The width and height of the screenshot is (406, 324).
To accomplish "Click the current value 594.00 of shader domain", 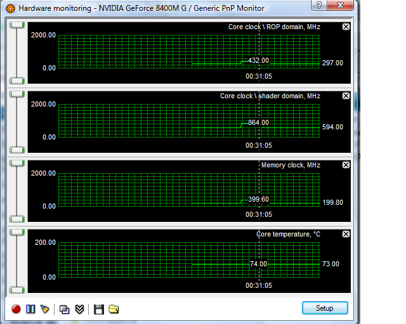I will coord(332,127).
